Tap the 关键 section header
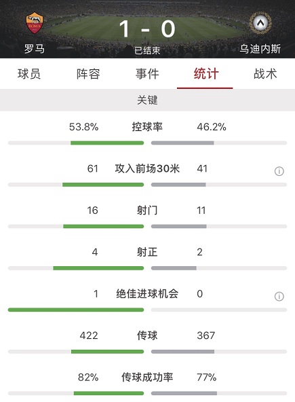The image size is (295, 402). 148,100
